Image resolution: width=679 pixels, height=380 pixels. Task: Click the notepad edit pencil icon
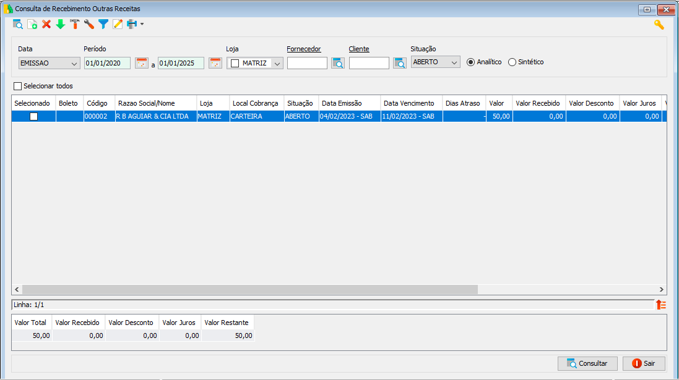tap(118, 25)
